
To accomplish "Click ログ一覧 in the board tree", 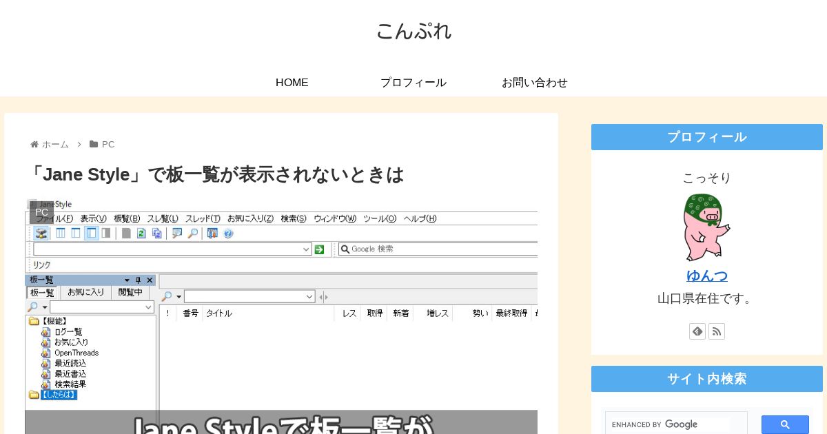I will 68,331.
